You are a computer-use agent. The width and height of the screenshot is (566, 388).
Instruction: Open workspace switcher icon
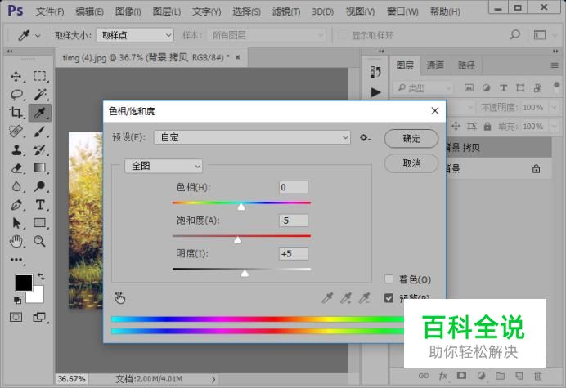click(540, 35)
